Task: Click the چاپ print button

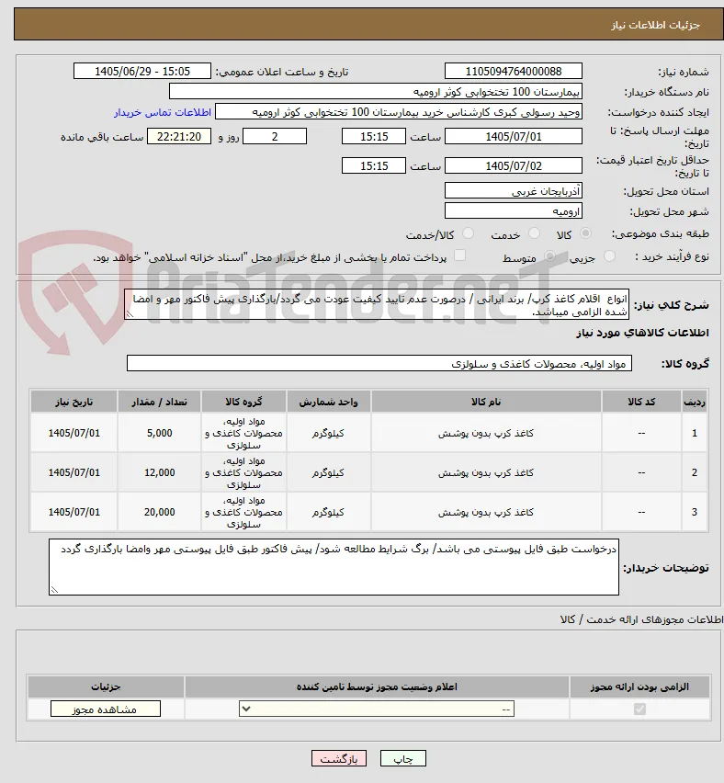Action: coord(403,758)
